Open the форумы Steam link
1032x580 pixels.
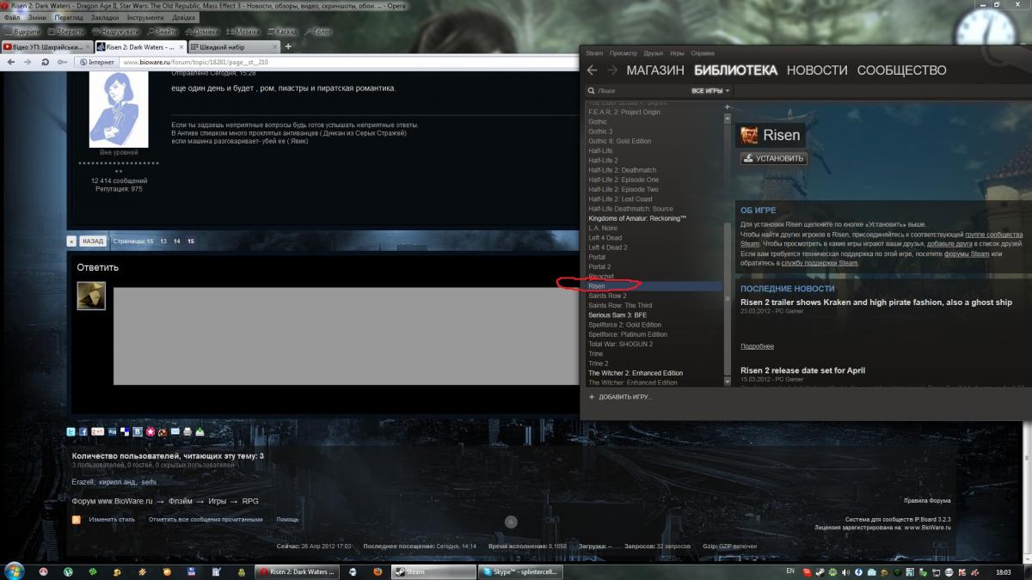point(967,253)
